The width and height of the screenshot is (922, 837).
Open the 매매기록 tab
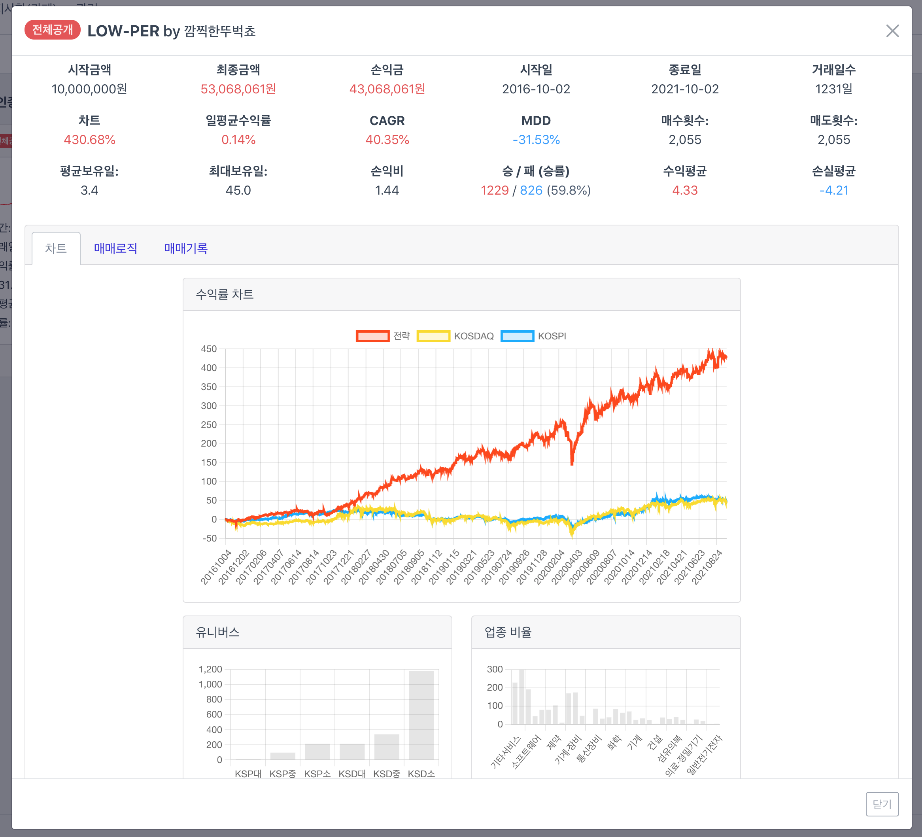pyautogui.click(x=186, y=248)
